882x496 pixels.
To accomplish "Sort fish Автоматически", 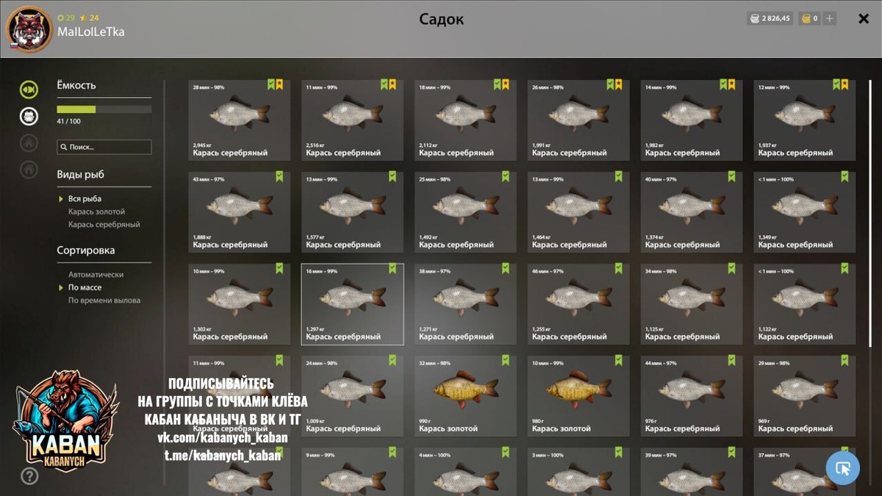I will (x=96, y=275).
